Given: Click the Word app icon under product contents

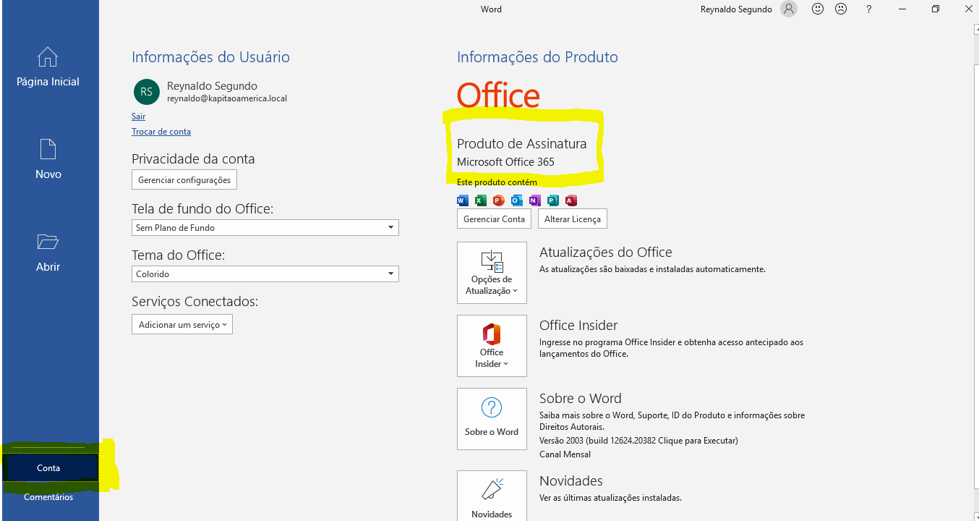Looking at the screenshot, I should pos(463,200).
